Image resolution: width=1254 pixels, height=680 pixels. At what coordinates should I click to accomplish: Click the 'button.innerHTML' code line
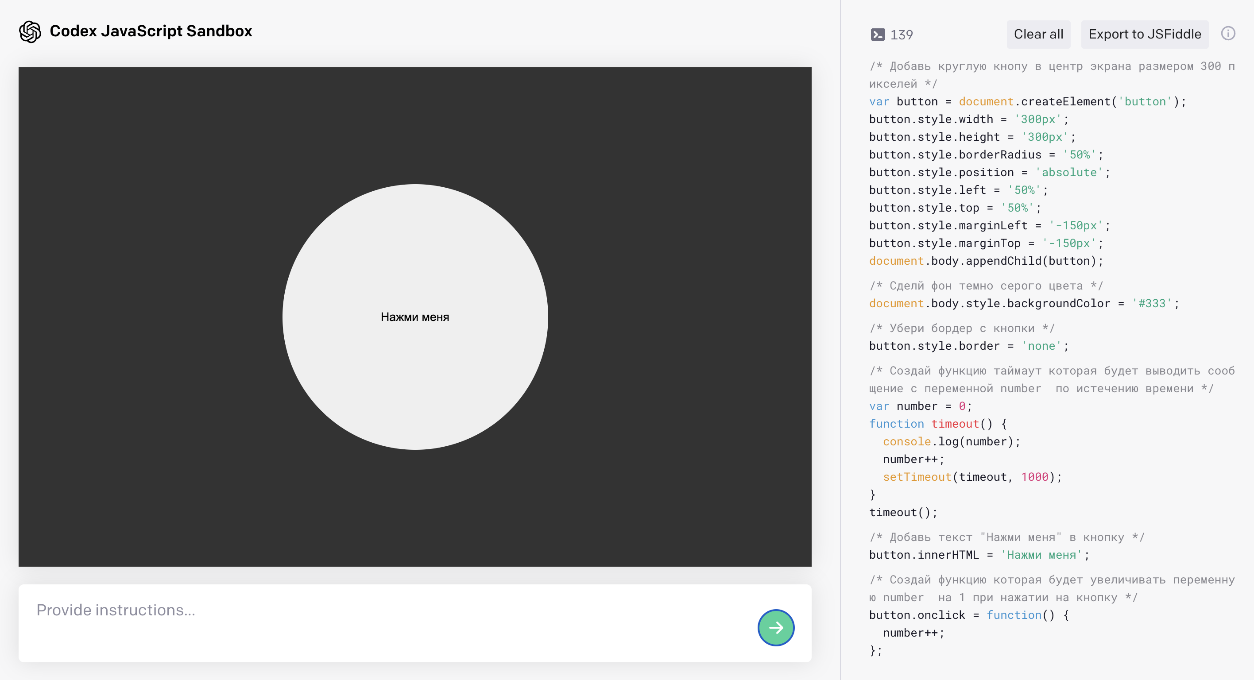pyautogui.click(x=979, y=555)
